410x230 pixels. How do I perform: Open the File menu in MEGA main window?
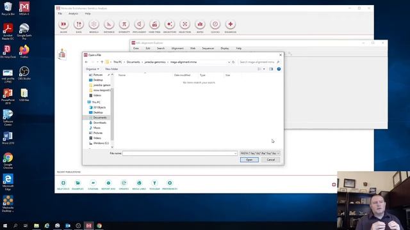pyautogui.click(x=60, y=13)
